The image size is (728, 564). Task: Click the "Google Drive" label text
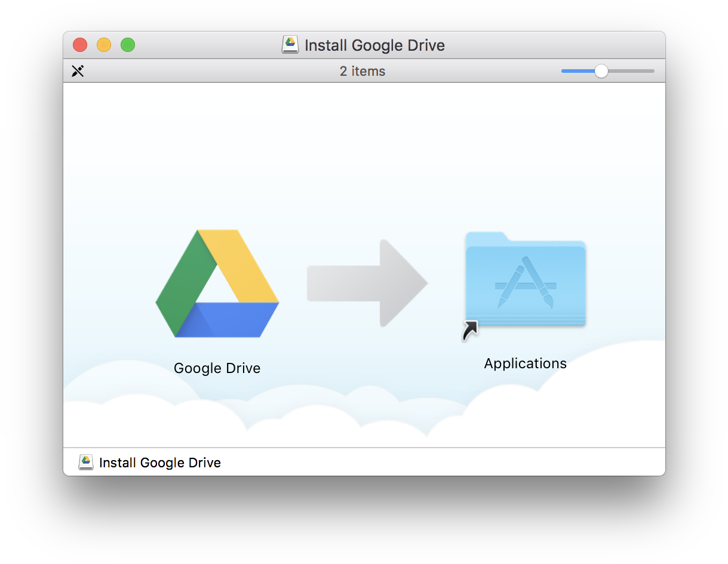[x=217, y=368]
